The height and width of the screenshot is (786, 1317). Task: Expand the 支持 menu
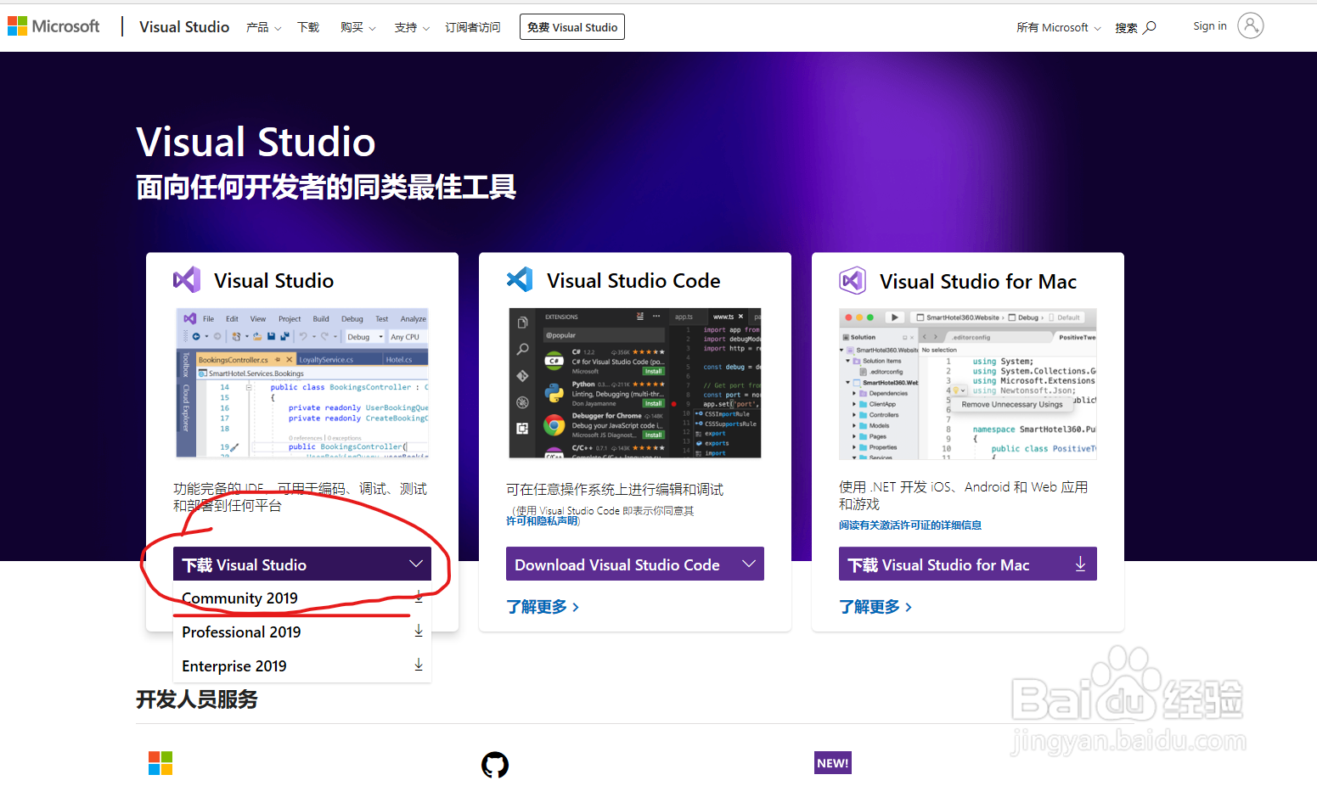tap(412, 27)
